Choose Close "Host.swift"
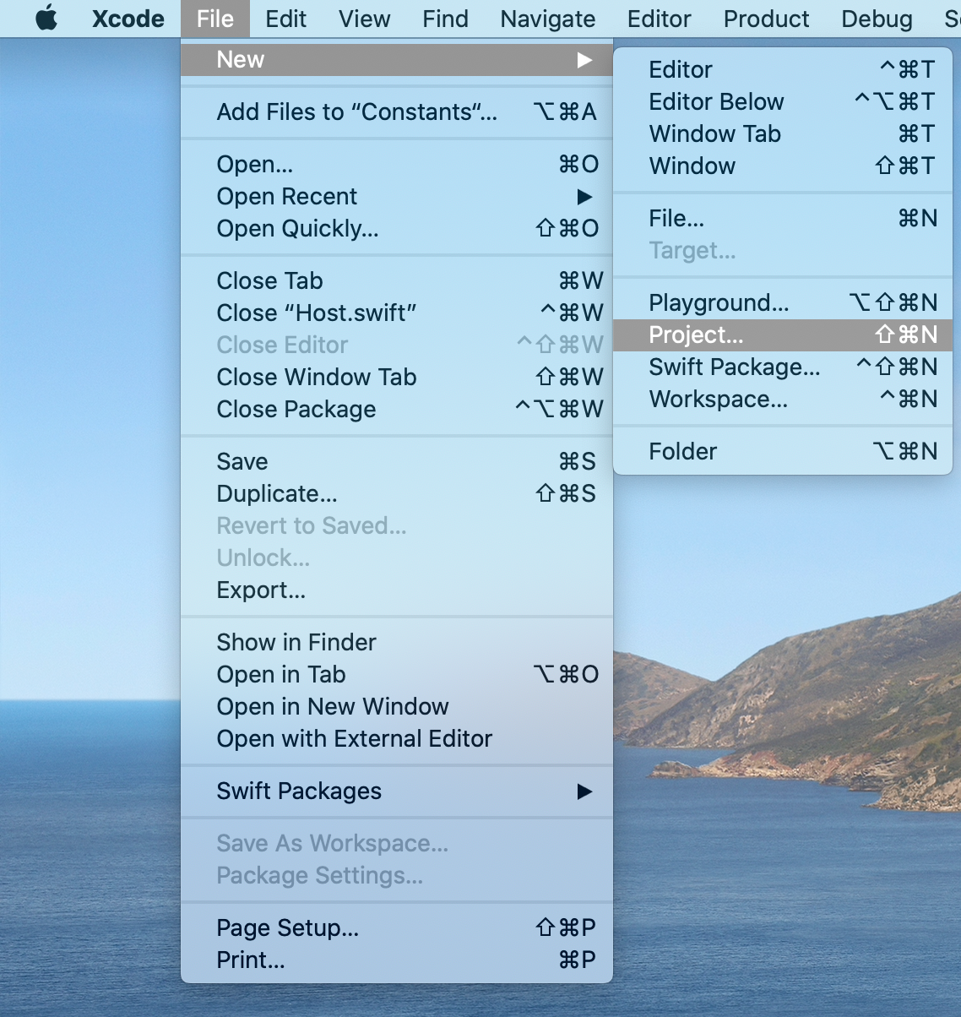This screenshot has width=961, height=1017. point(397,313)
